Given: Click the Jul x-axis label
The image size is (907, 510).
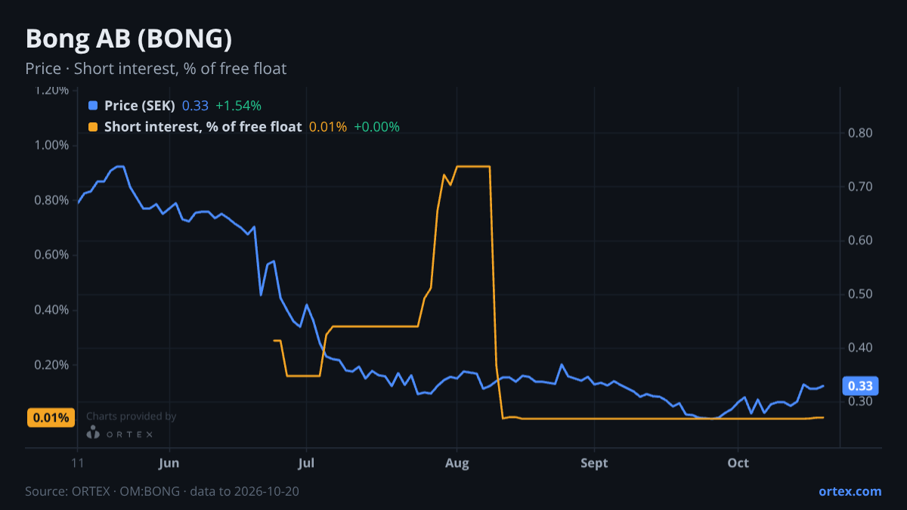Looking at the screenshot, I should tap(306, 463).
